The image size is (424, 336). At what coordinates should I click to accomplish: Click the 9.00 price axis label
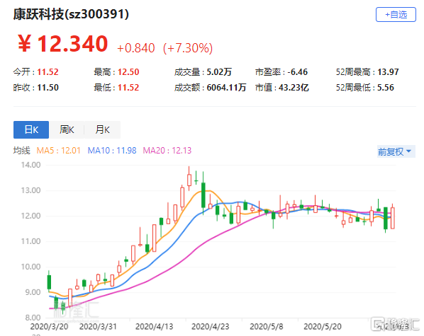[x=33, y=292]
